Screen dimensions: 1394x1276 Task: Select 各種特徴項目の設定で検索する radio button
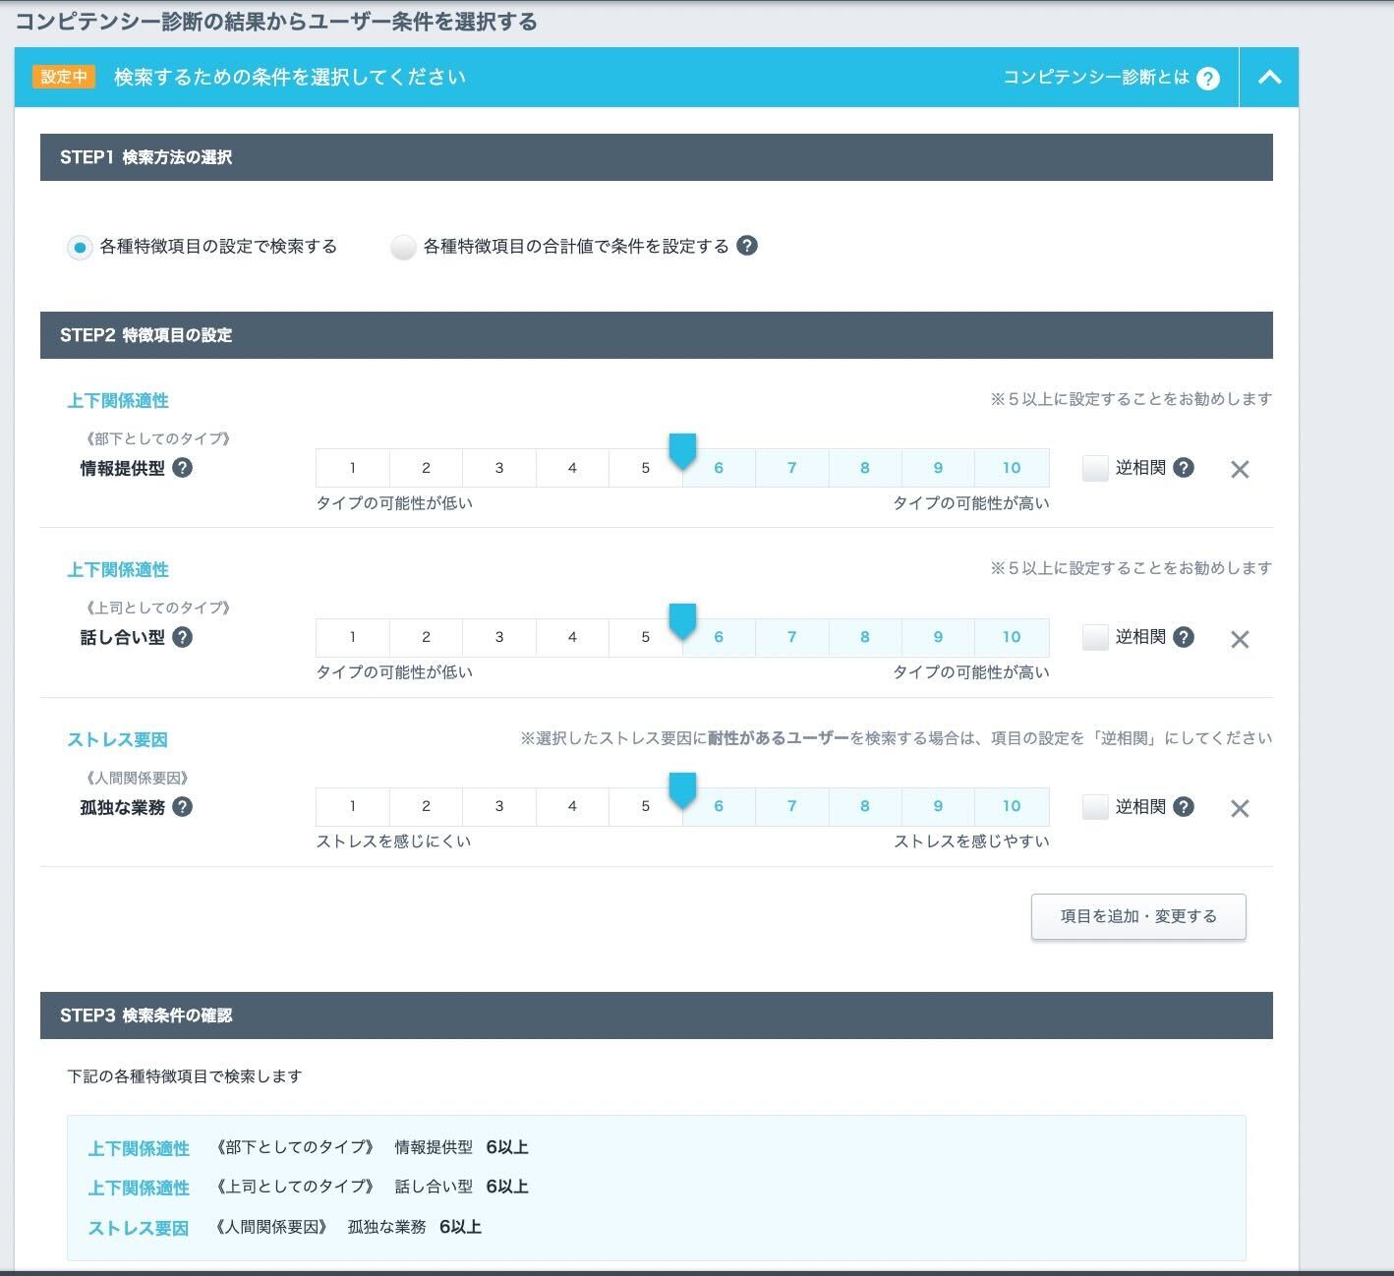click(80, 247)
